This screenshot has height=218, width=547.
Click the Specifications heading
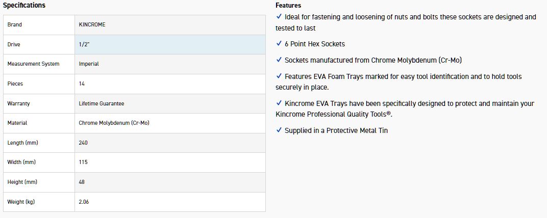tap(24, 5)
